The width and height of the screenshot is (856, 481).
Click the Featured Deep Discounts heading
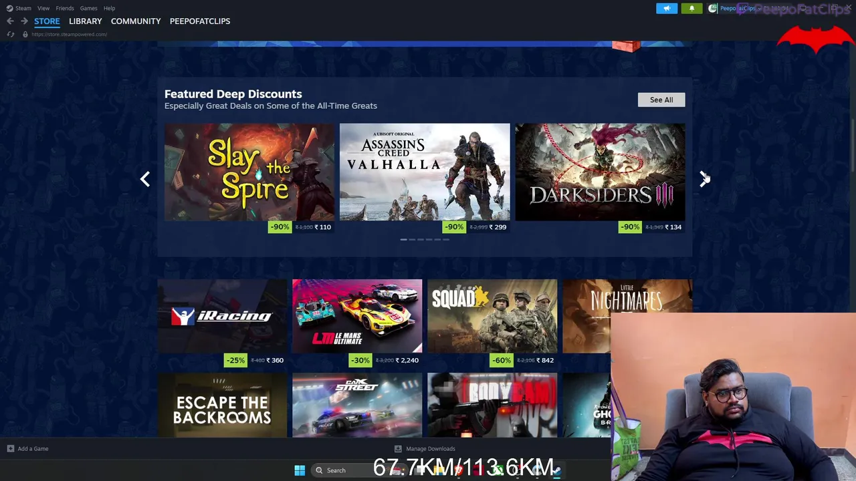coord(233,94)
